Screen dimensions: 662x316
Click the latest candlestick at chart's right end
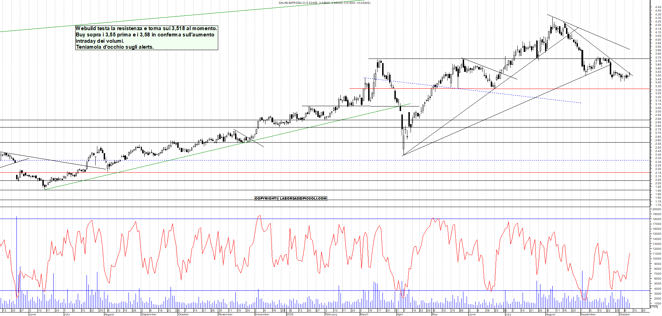pos(630,74)
